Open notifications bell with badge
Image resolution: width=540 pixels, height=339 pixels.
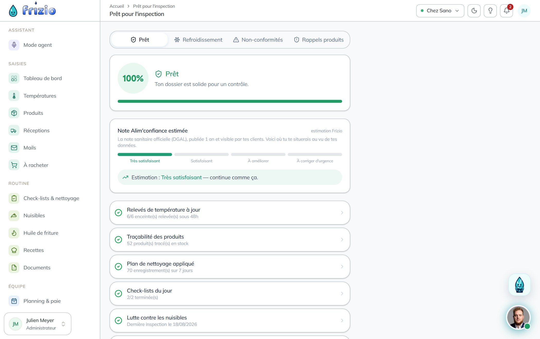point(506,11)
